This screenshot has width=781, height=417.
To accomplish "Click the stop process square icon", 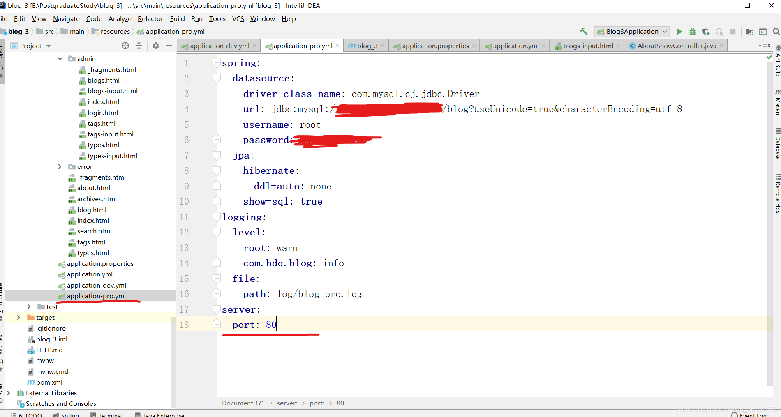I will coord(732,32).
